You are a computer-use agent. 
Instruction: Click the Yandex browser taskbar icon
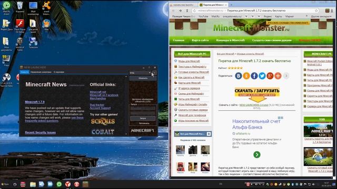pos(68,184)
